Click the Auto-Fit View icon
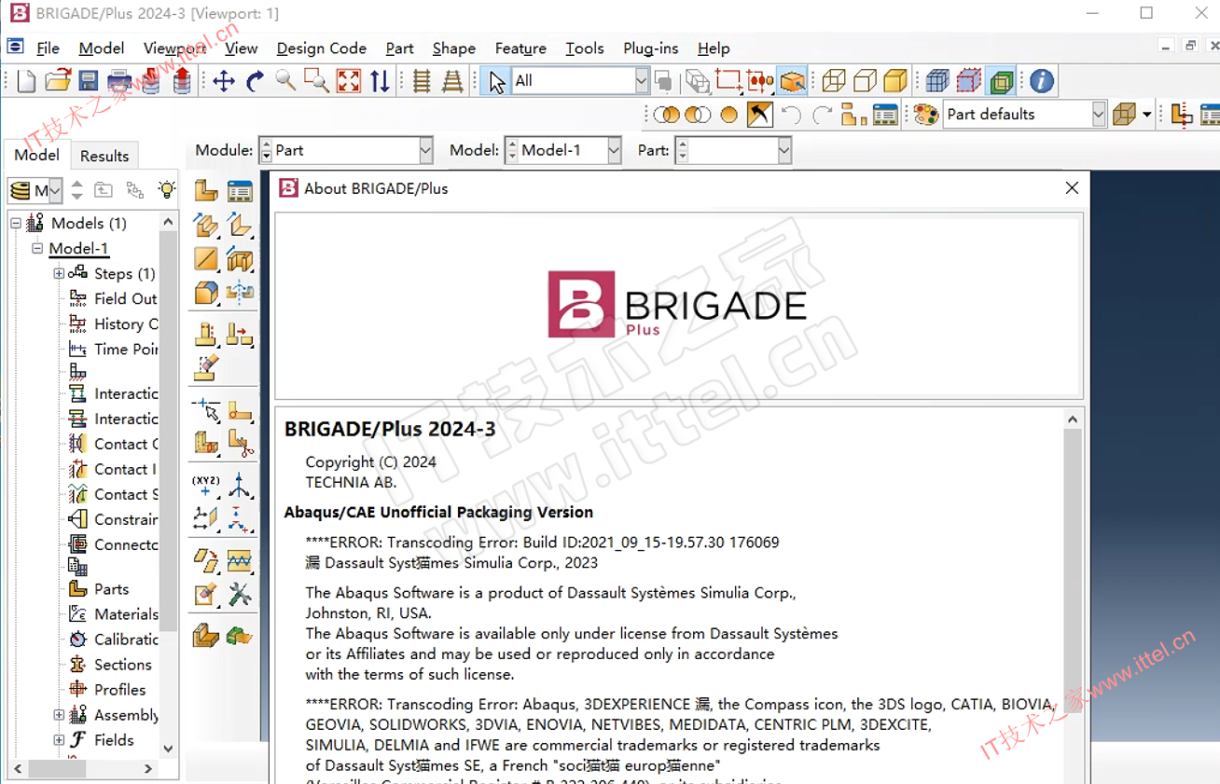 click(348, 81)
